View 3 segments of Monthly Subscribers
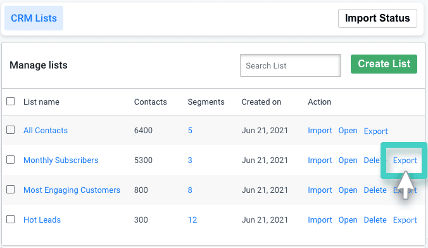428x248 pixels. click(x=190, y=160)
